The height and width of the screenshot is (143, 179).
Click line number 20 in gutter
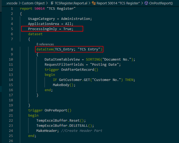click(x=11, y=110)
